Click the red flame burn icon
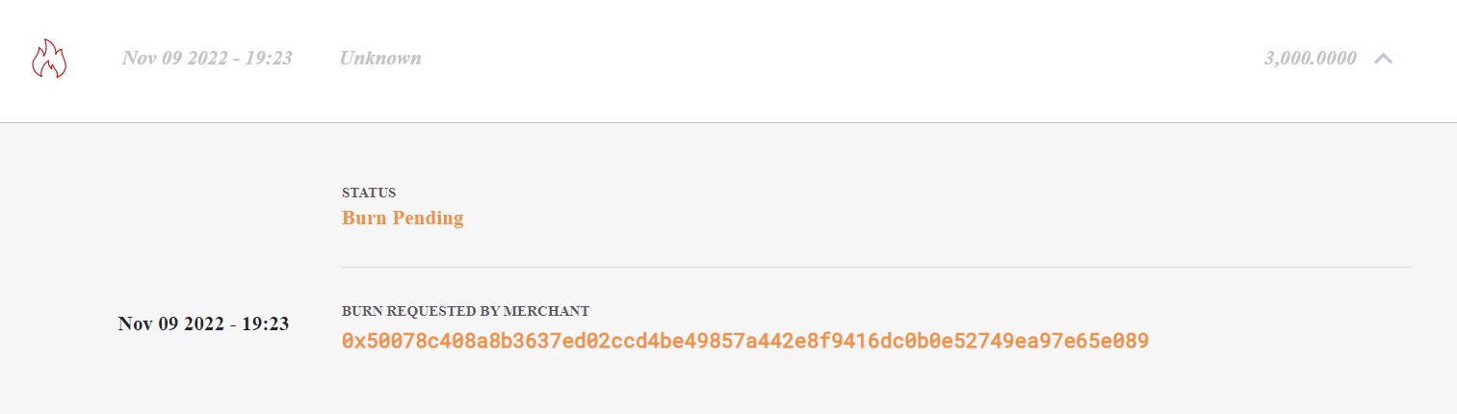1457x414 pixels. (x=49, y=59)
